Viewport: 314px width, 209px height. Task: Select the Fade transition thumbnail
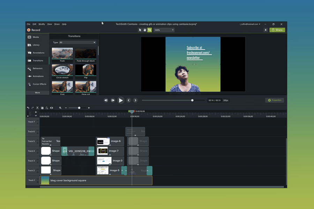pyautogui.click(x=62, y=55)
